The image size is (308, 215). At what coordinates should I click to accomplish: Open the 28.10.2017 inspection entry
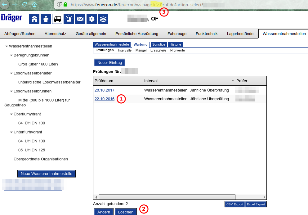click(x=105, y=90)
